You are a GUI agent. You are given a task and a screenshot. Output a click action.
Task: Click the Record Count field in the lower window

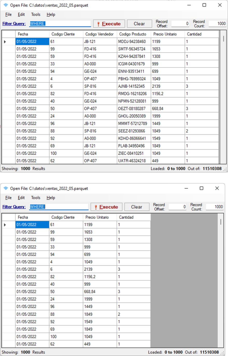pos(215,207)
